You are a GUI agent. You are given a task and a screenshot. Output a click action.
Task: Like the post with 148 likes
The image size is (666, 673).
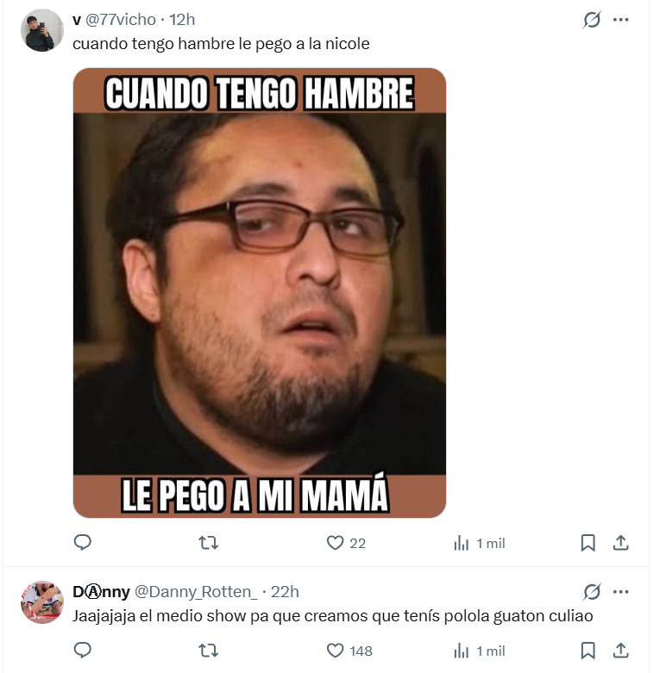pyautogui.click(x=349, y=651)
